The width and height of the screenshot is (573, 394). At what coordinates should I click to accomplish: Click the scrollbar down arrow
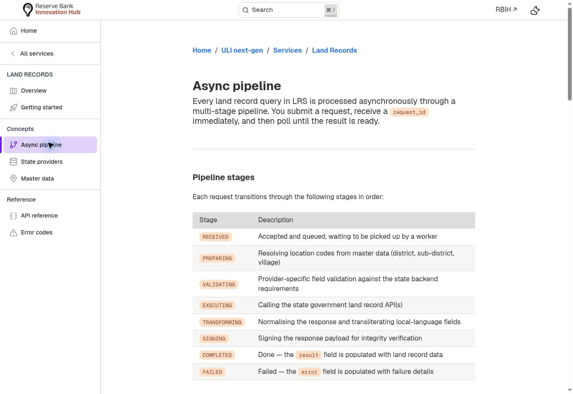tap(570, 390)
